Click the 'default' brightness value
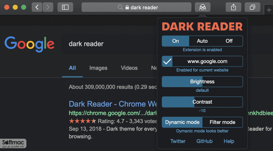Image resolution: width=273 pixels, height=151 pixels. [202, 91]
